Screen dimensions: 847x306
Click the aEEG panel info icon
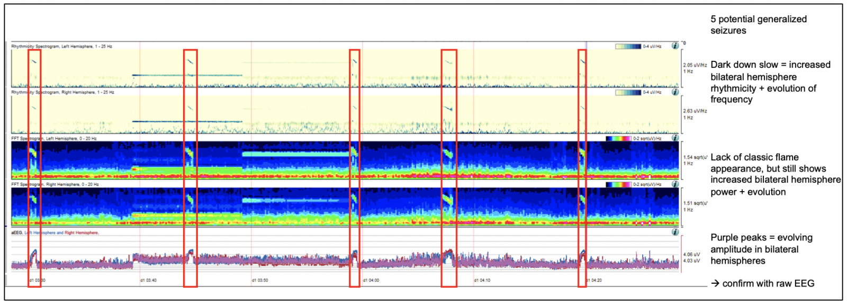(x=675, y=232)
